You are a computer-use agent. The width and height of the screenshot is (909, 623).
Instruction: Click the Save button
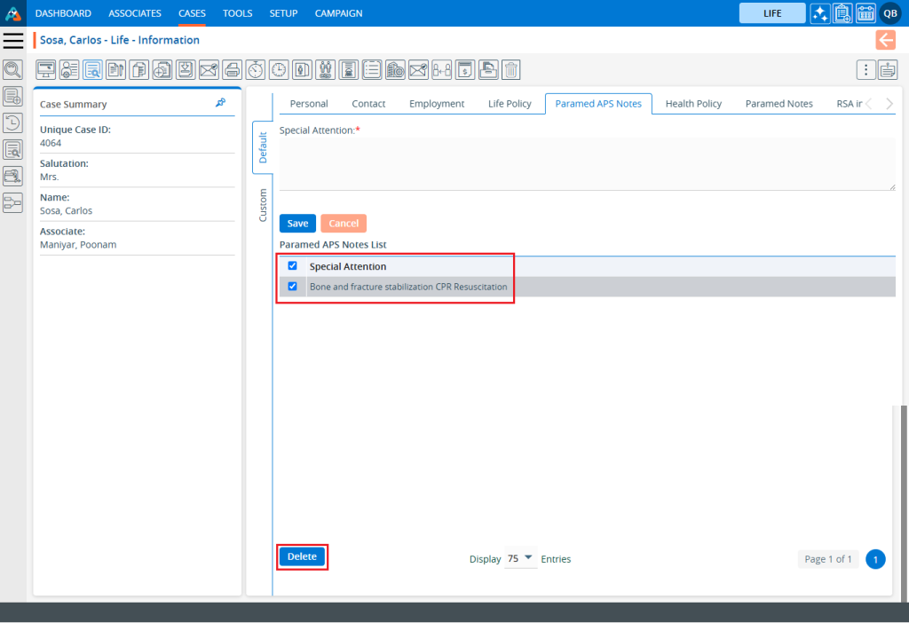pos(297,224)
